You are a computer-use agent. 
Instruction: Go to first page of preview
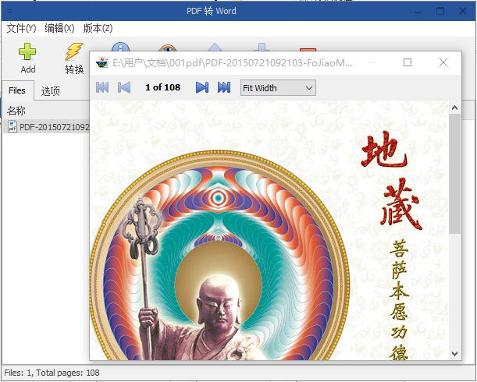tap(102, 88)
